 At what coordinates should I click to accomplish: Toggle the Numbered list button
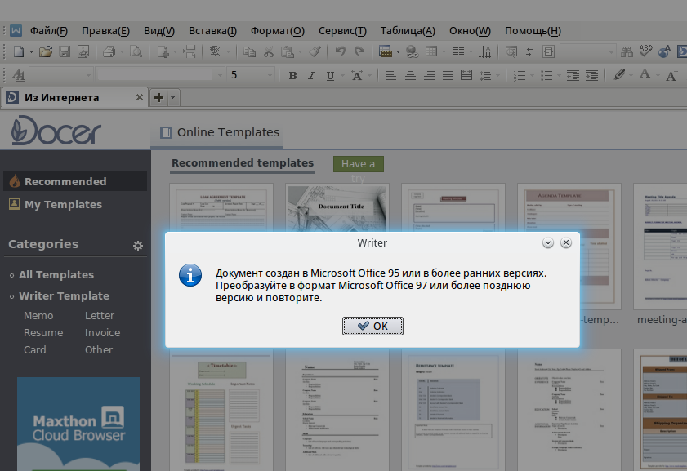pos(520,76)
